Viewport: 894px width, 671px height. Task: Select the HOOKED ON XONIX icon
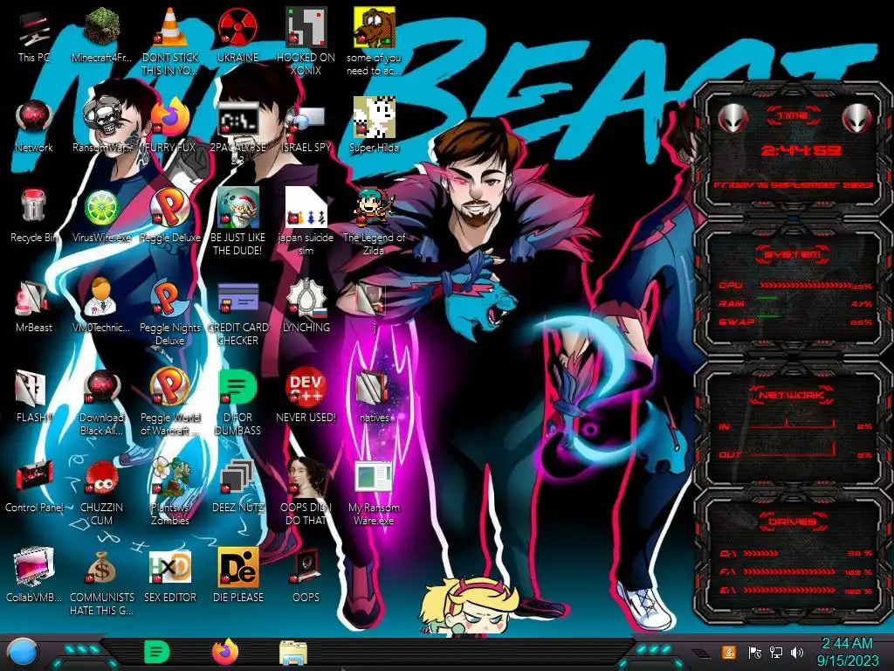[x=306, y=27]
